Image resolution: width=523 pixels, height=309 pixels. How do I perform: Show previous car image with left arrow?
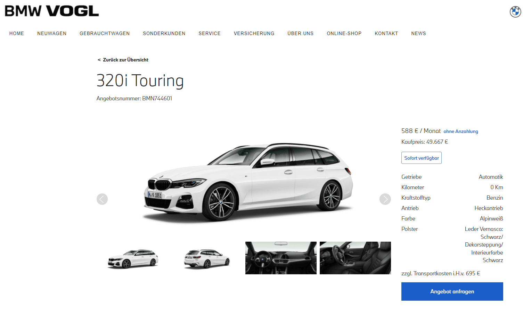[102, 199]
